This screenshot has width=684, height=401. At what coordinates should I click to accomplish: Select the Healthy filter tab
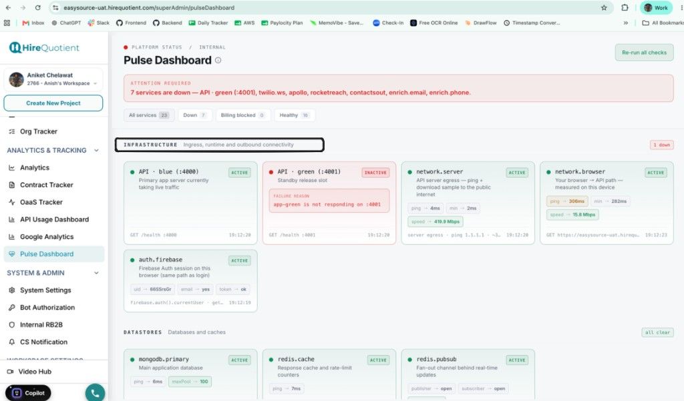coord(294,115)
